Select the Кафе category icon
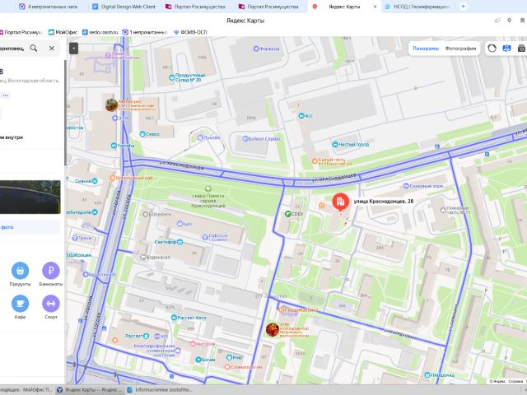Image resolution: width=527 pixels, height=395 pixels. pos(20,304)
